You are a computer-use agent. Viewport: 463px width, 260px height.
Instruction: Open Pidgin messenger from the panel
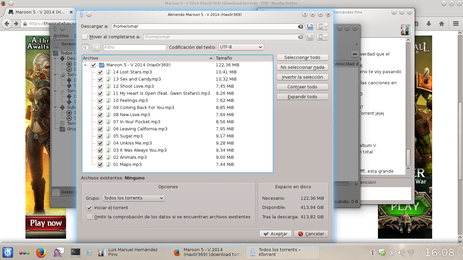tap(58, 253)
